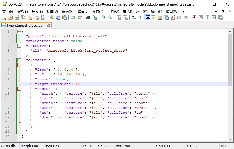Collapse the "elements" fold on line 7
This screenshot has width=234, height=149.
(19, 60)
